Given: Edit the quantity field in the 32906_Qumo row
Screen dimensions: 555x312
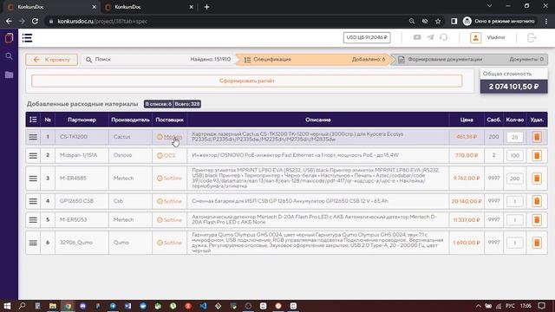Looking at the screenshot, I should (x=514, y=243).
